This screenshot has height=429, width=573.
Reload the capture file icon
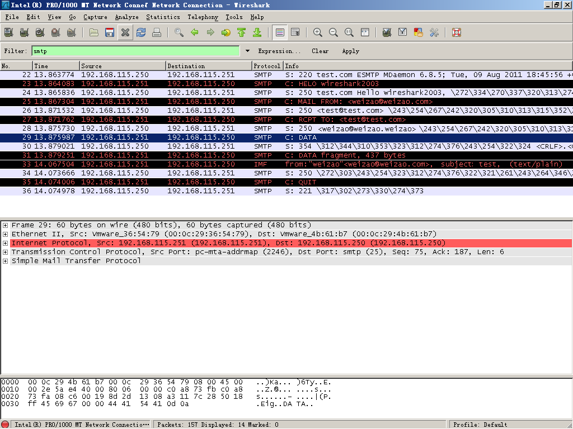pos(141,32)
